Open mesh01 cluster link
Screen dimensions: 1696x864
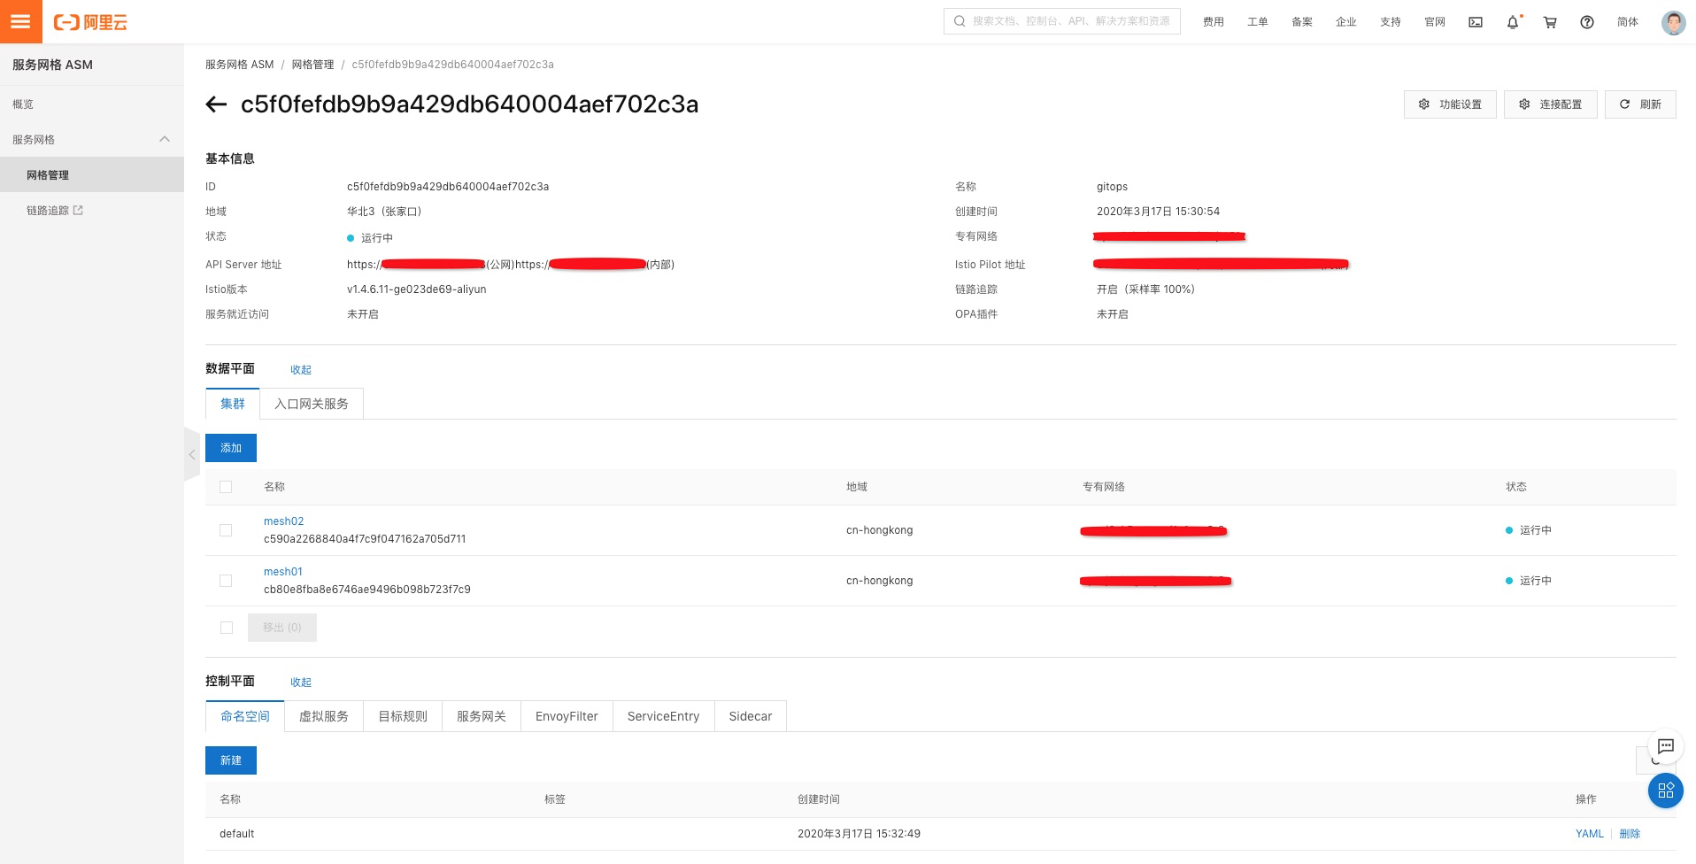pyautogui.click(x=283, y=572)
